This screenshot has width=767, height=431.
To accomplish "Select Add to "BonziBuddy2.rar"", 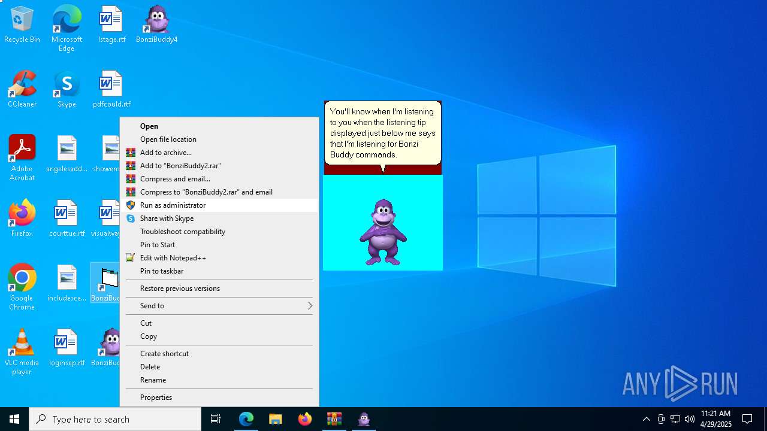I will coord(219,166).
